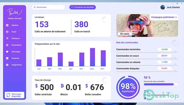Maximize the window
The image size is (184, 105).
pos(177,3)
